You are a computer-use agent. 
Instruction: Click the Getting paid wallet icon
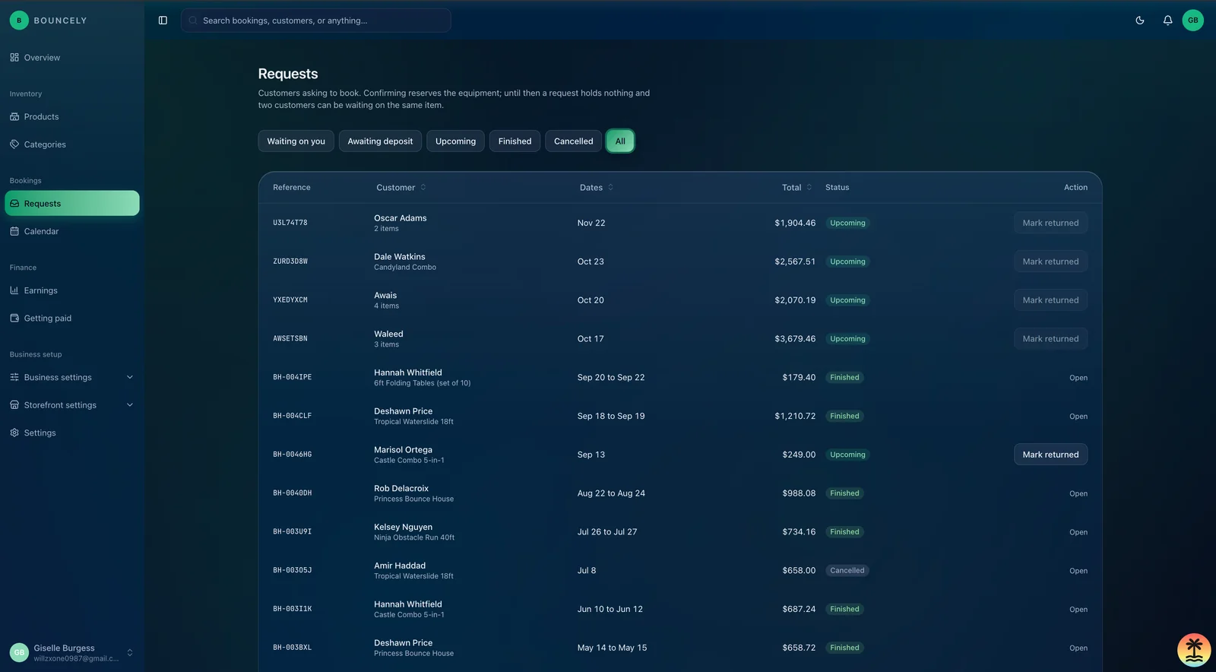tap(14, 319)
